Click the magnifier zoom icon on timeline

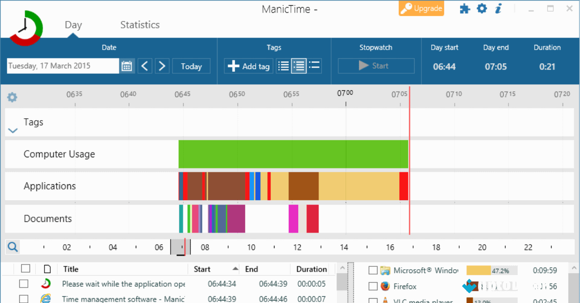[x=13, y=248]
